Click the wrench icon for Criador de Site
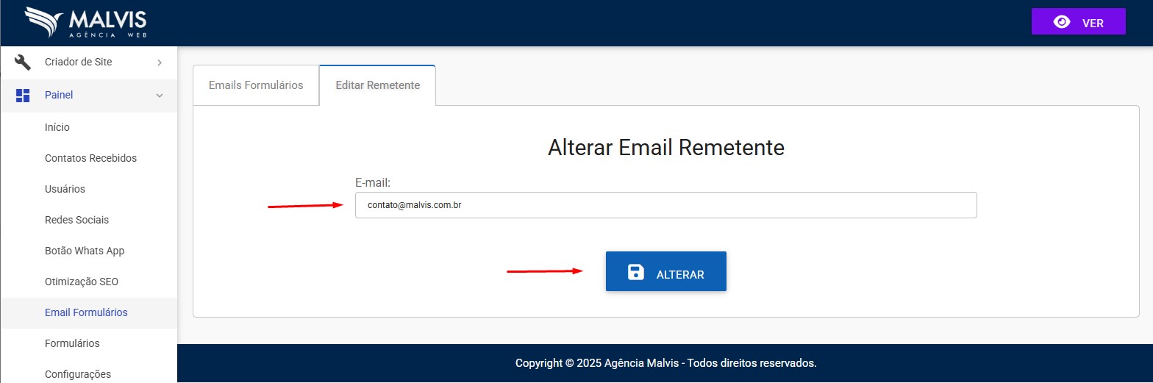1153x383 pixels. coord(23,62)
